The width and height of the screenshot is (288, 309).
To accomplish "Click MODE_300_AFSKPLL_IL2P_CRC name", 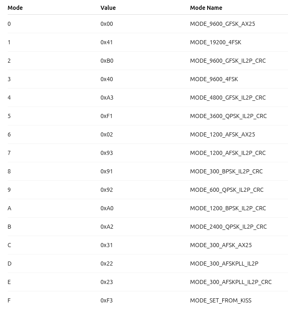I will 230,282.
